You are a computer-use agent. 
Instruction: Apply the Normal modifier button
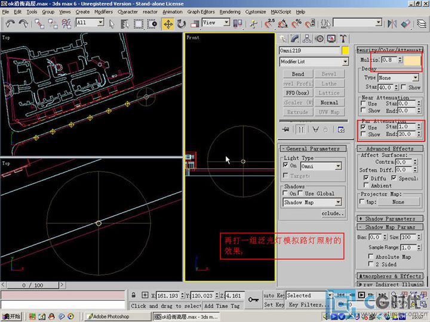point(329,103)
